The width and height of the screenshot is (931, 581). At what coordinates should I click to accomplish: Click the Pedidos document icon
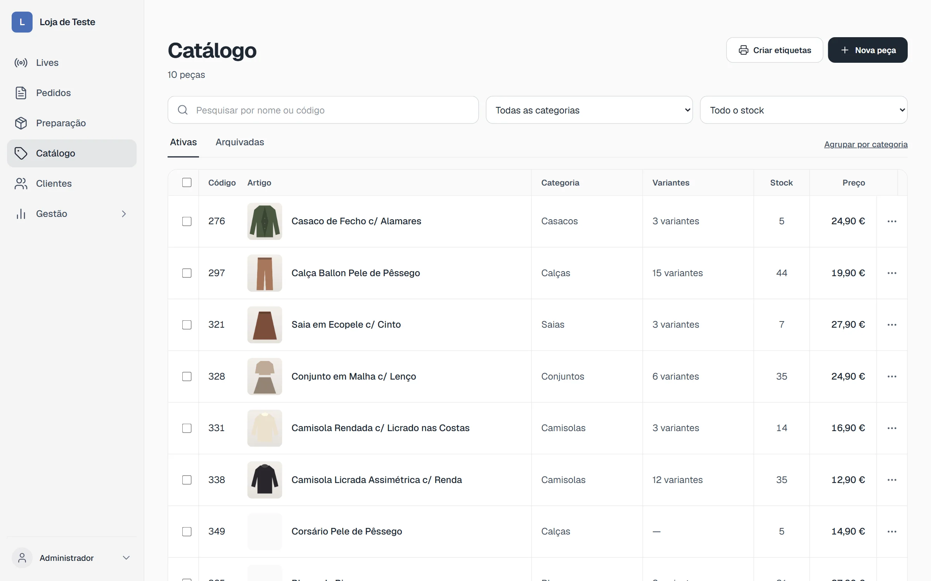21,93
